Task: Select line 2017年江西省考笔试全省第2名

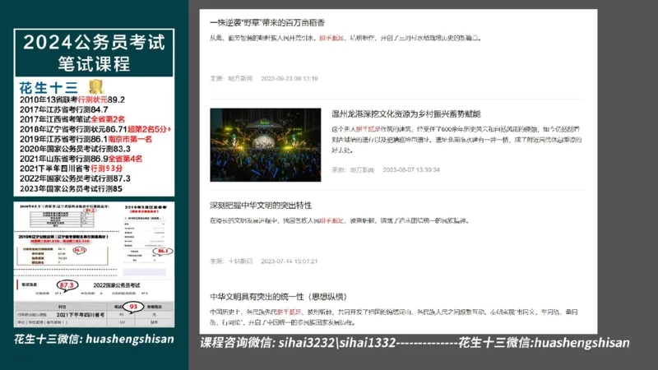Action: point(72,119)
